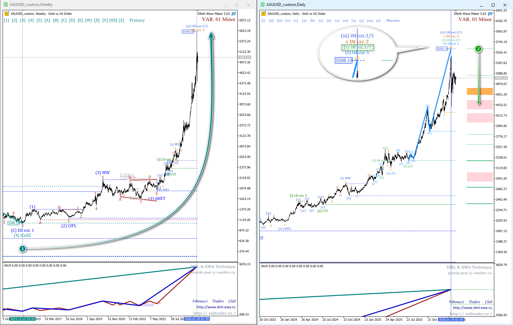This screenshot has height=325, width=513.
Task: Pick the (xx) wave label on Daily chart
Action: [x=370, y=21]
